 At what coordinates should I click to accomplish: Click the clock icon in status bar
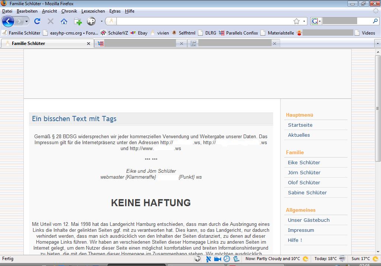coord(227,259)
